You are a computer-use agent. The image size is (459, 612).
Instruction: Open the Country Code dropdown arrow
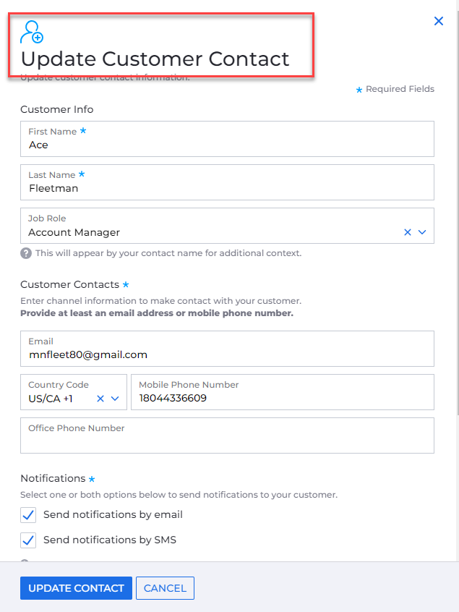(x=115, y=399)
